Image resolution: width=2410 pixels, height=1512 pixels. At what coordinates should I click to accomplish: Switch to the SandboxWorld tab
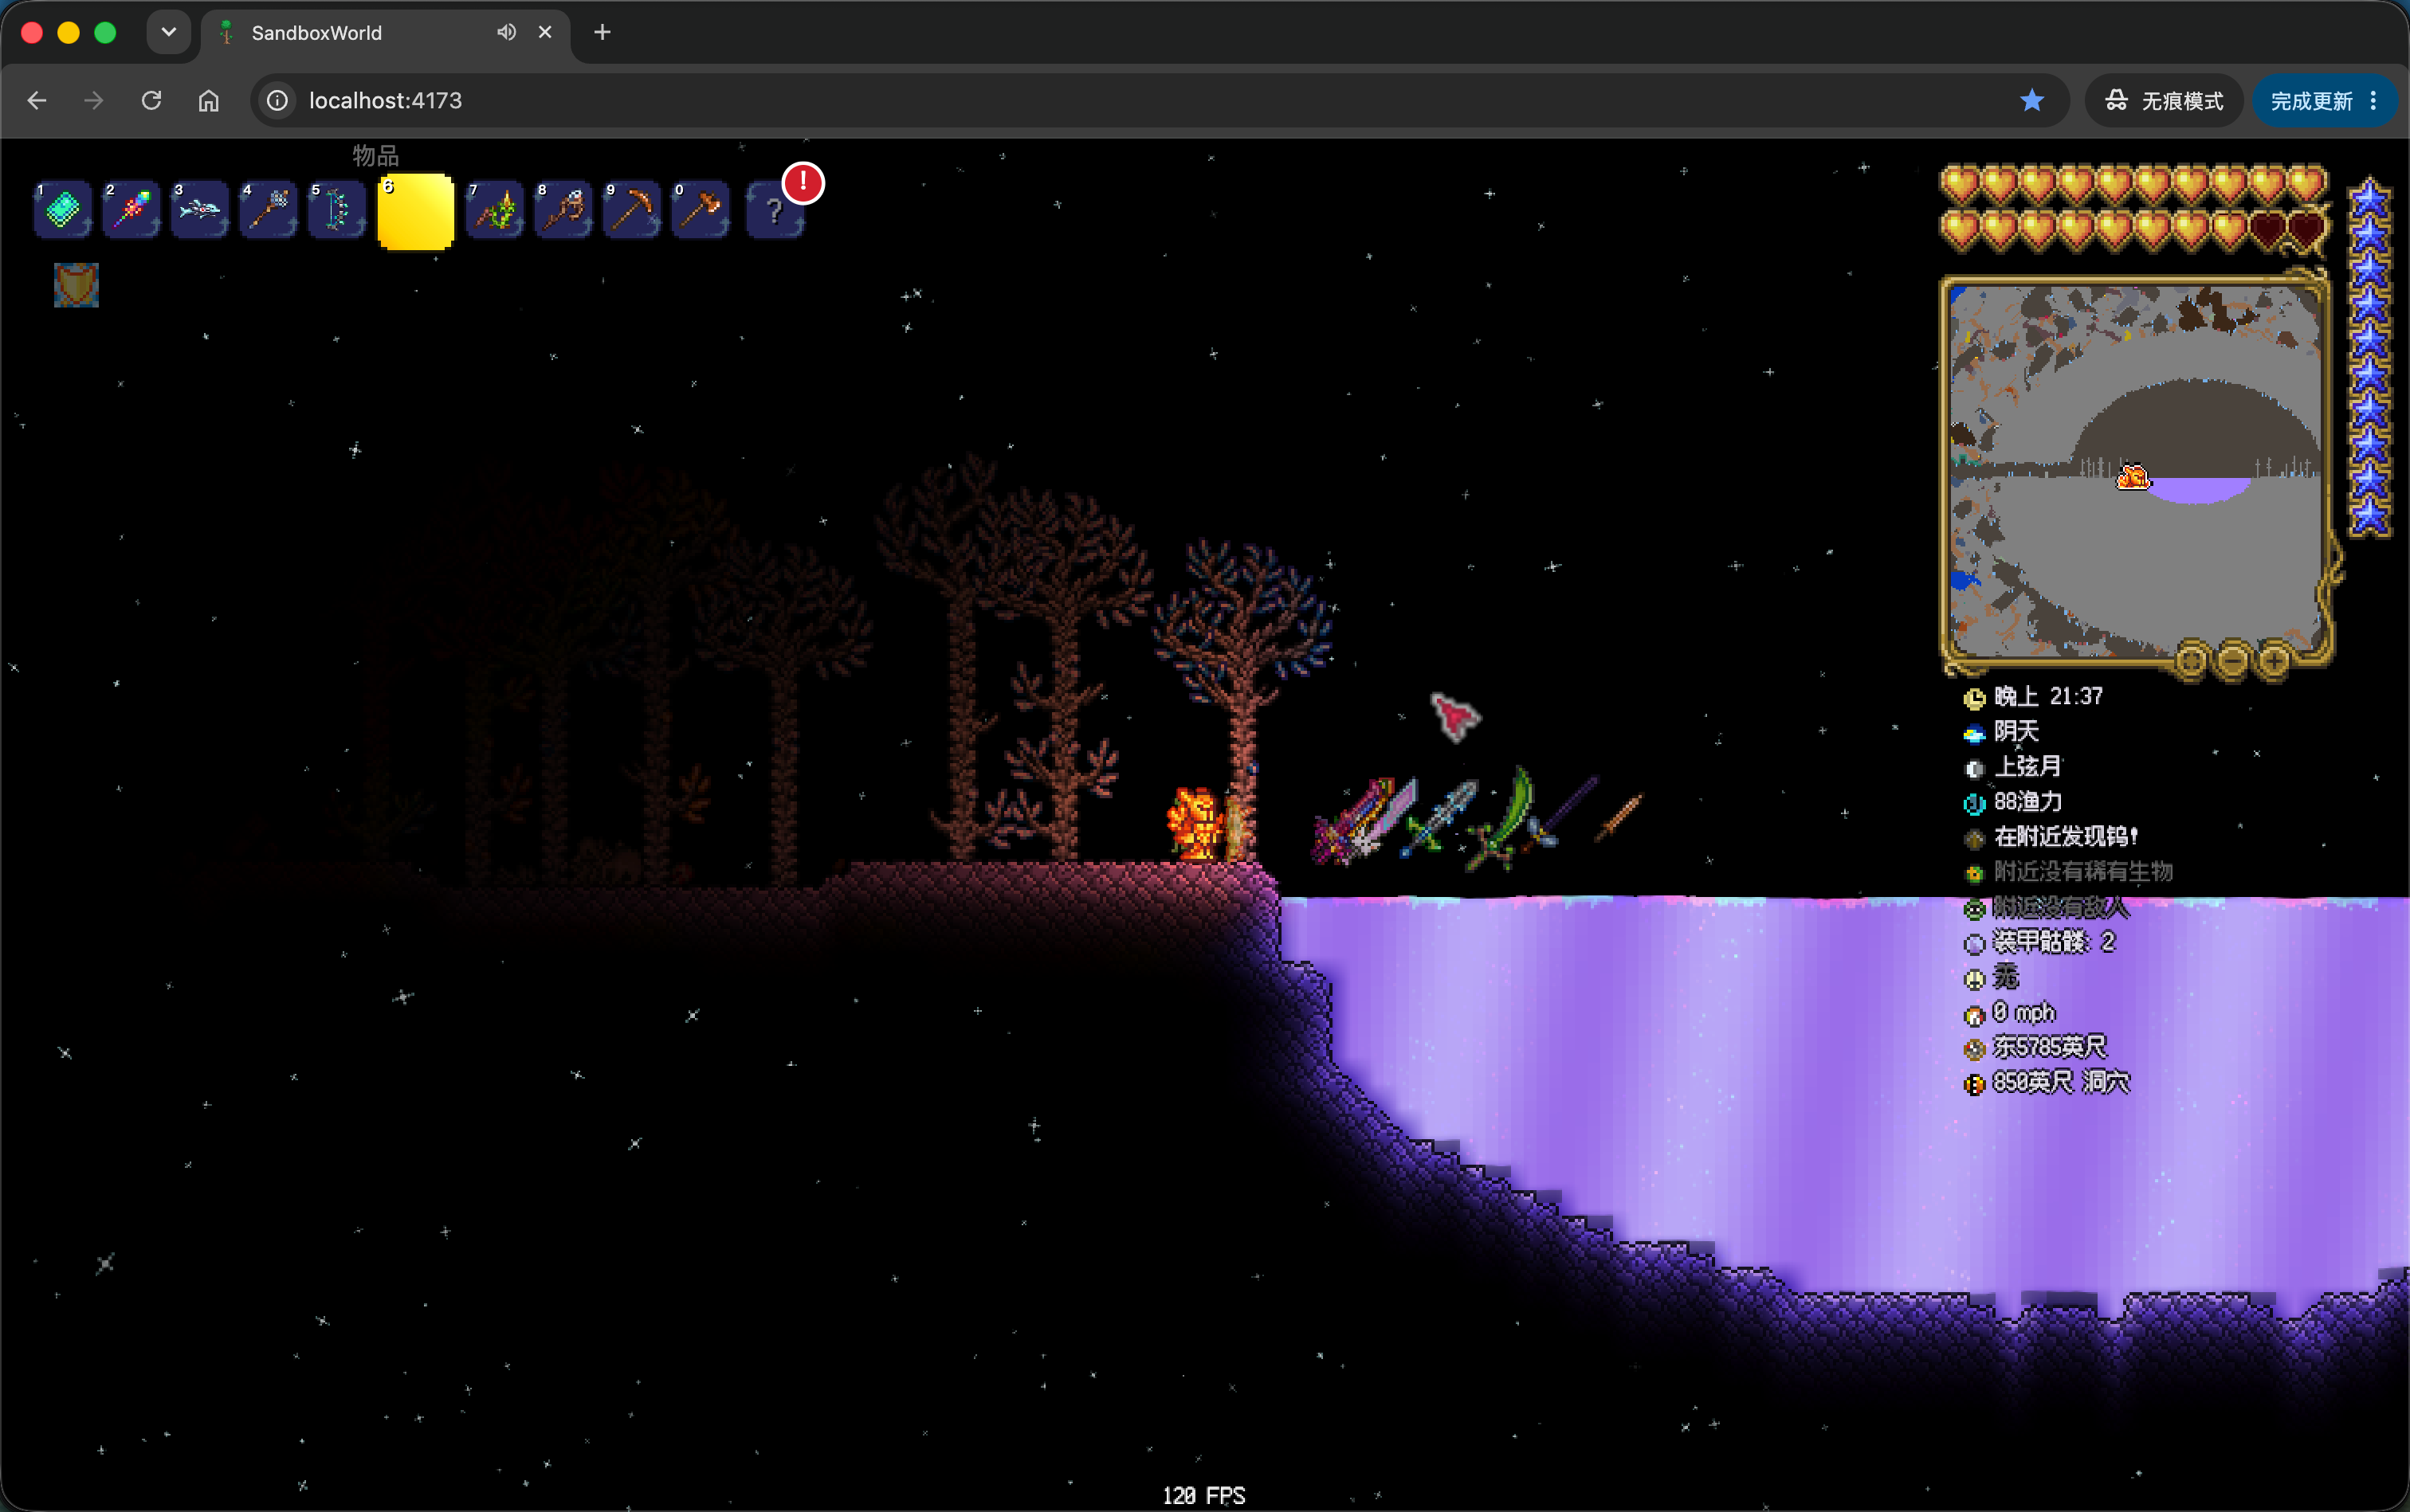tap(385, 33)
